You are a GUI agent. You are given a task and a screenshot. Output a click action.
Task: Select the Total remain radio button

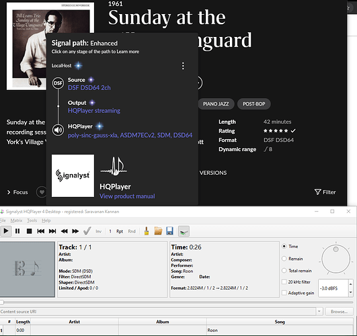[x=284, y=270]
